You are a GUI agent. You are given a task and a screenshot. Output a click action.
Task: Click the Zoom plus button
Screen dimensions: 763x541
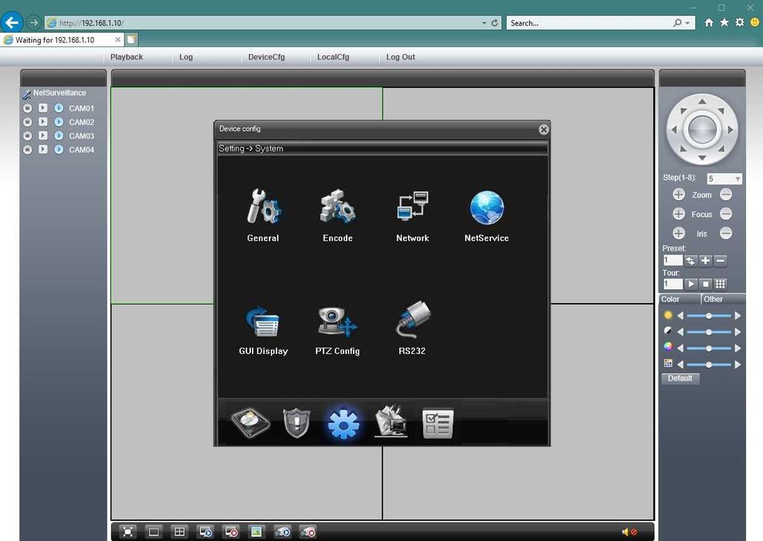(678, 195)
